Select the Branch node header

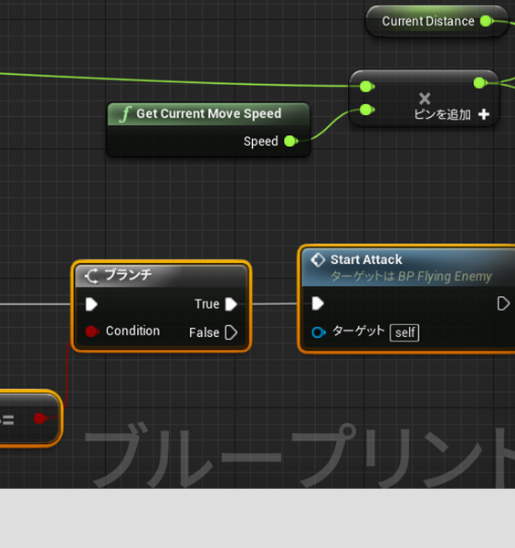click(161, 276)
